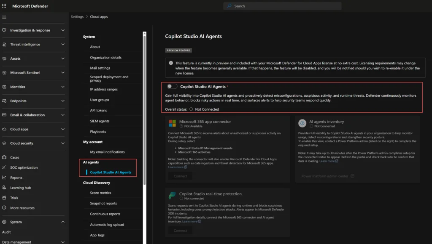Open the About settings page
The height and width of the screenshot is (244, 432).
[95, 47]
